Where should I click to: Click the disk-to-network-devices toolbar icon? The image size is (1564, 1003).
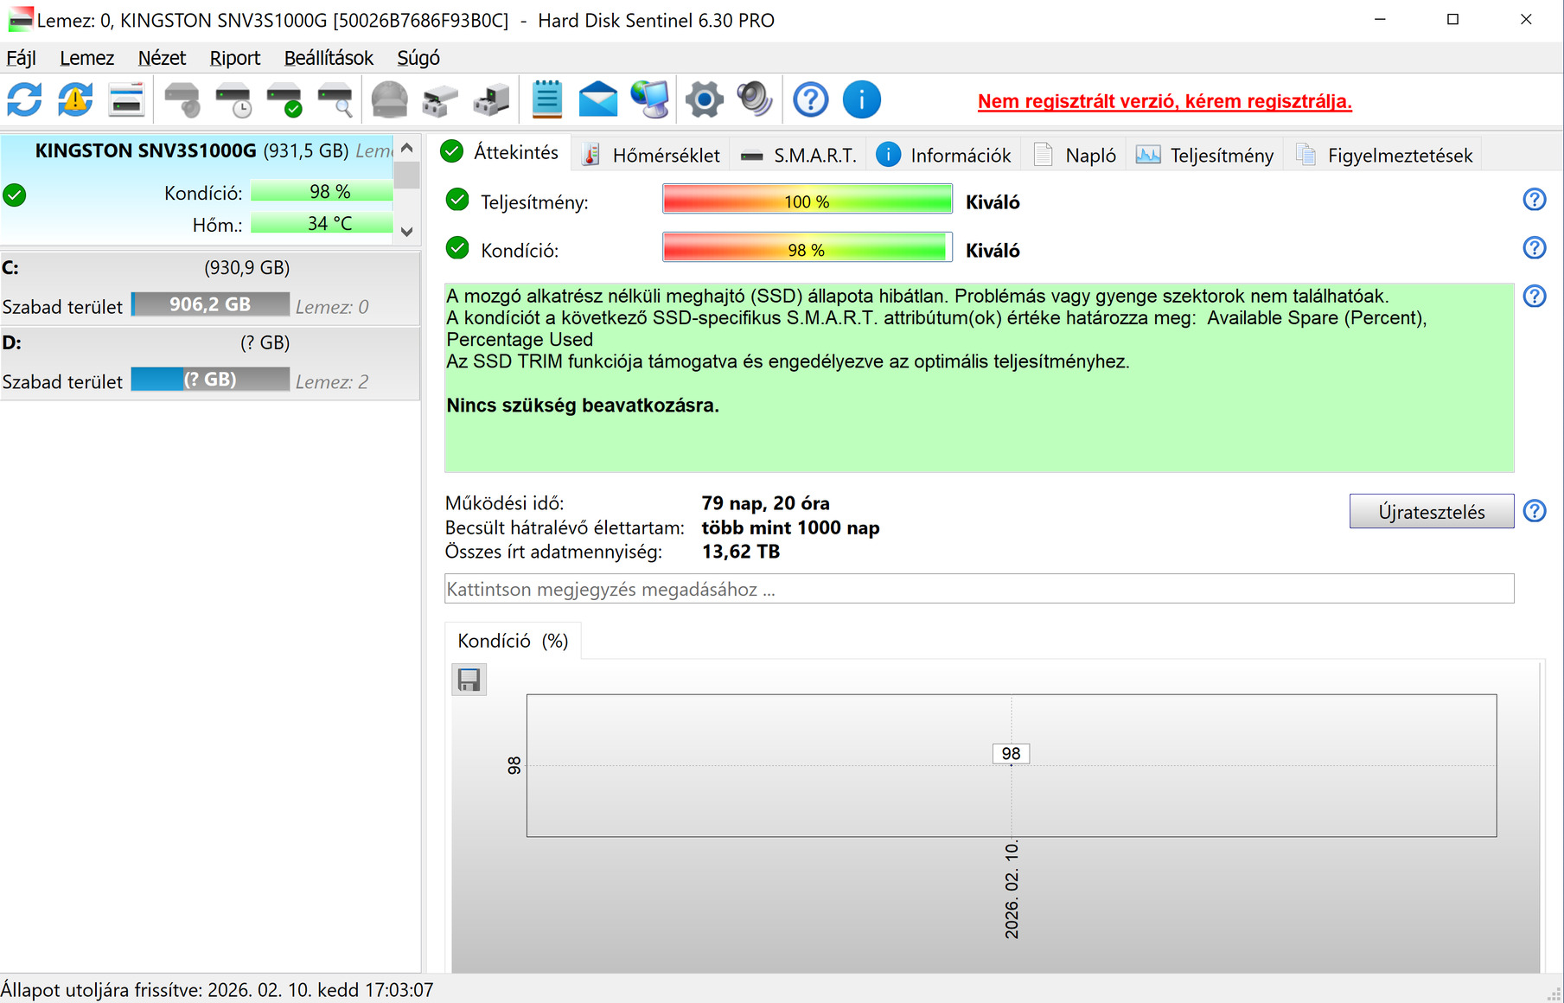pos(440,99)
